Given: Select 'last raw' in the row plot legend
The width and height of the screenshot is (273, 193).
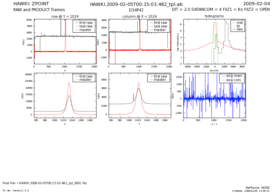Looking at the screenshot, I should click(x=86, y=26).
